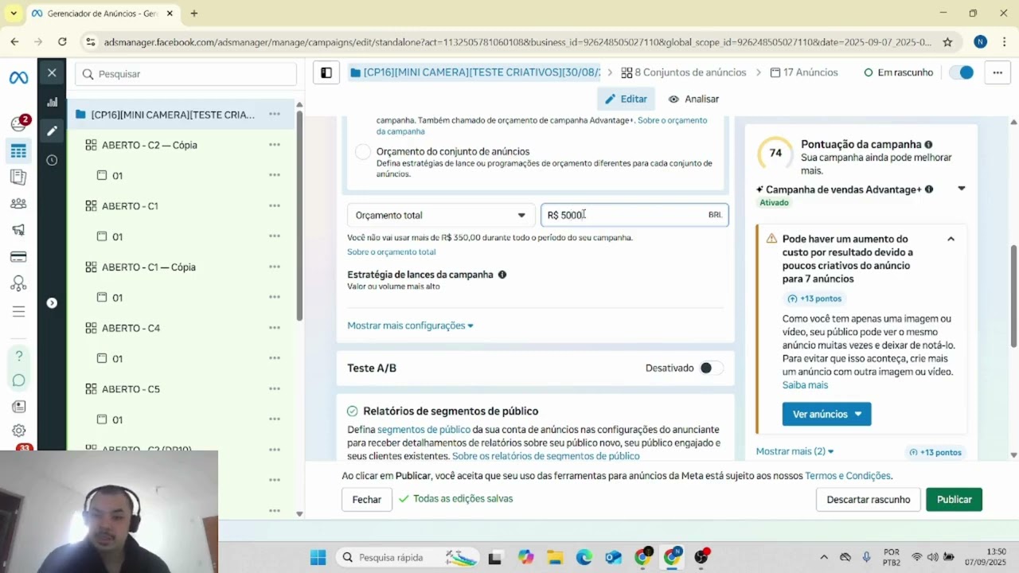Click info icon beside Pontuação da campanha

click(x=928, y=145)
